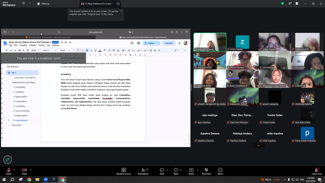Open More options in Zoom toolbar
This screenshot has height=183, width=325.
pyautogui.click(x=220, y=171)
